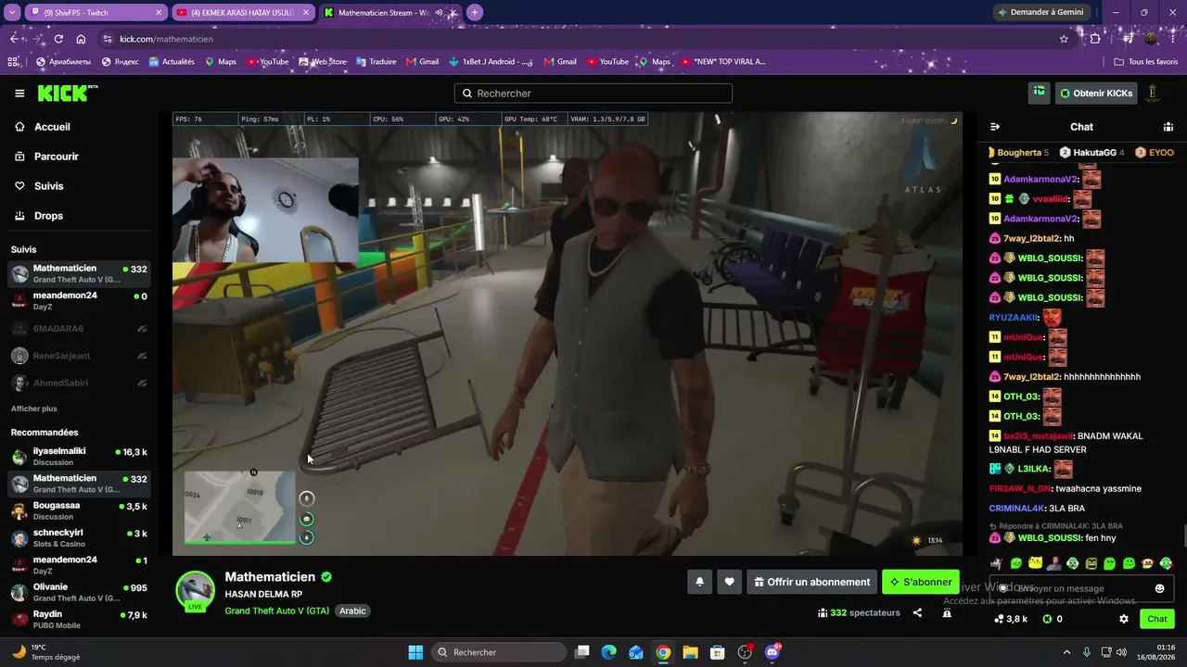Click the KICKs balance icon

(1053, 619)
